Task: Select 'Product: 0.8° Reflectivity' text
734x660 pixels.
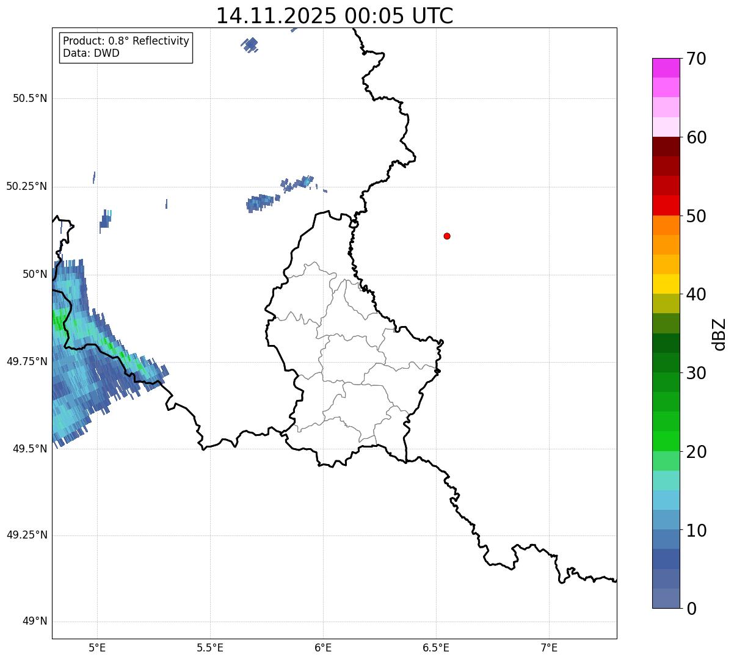Action: click(126, 41)
